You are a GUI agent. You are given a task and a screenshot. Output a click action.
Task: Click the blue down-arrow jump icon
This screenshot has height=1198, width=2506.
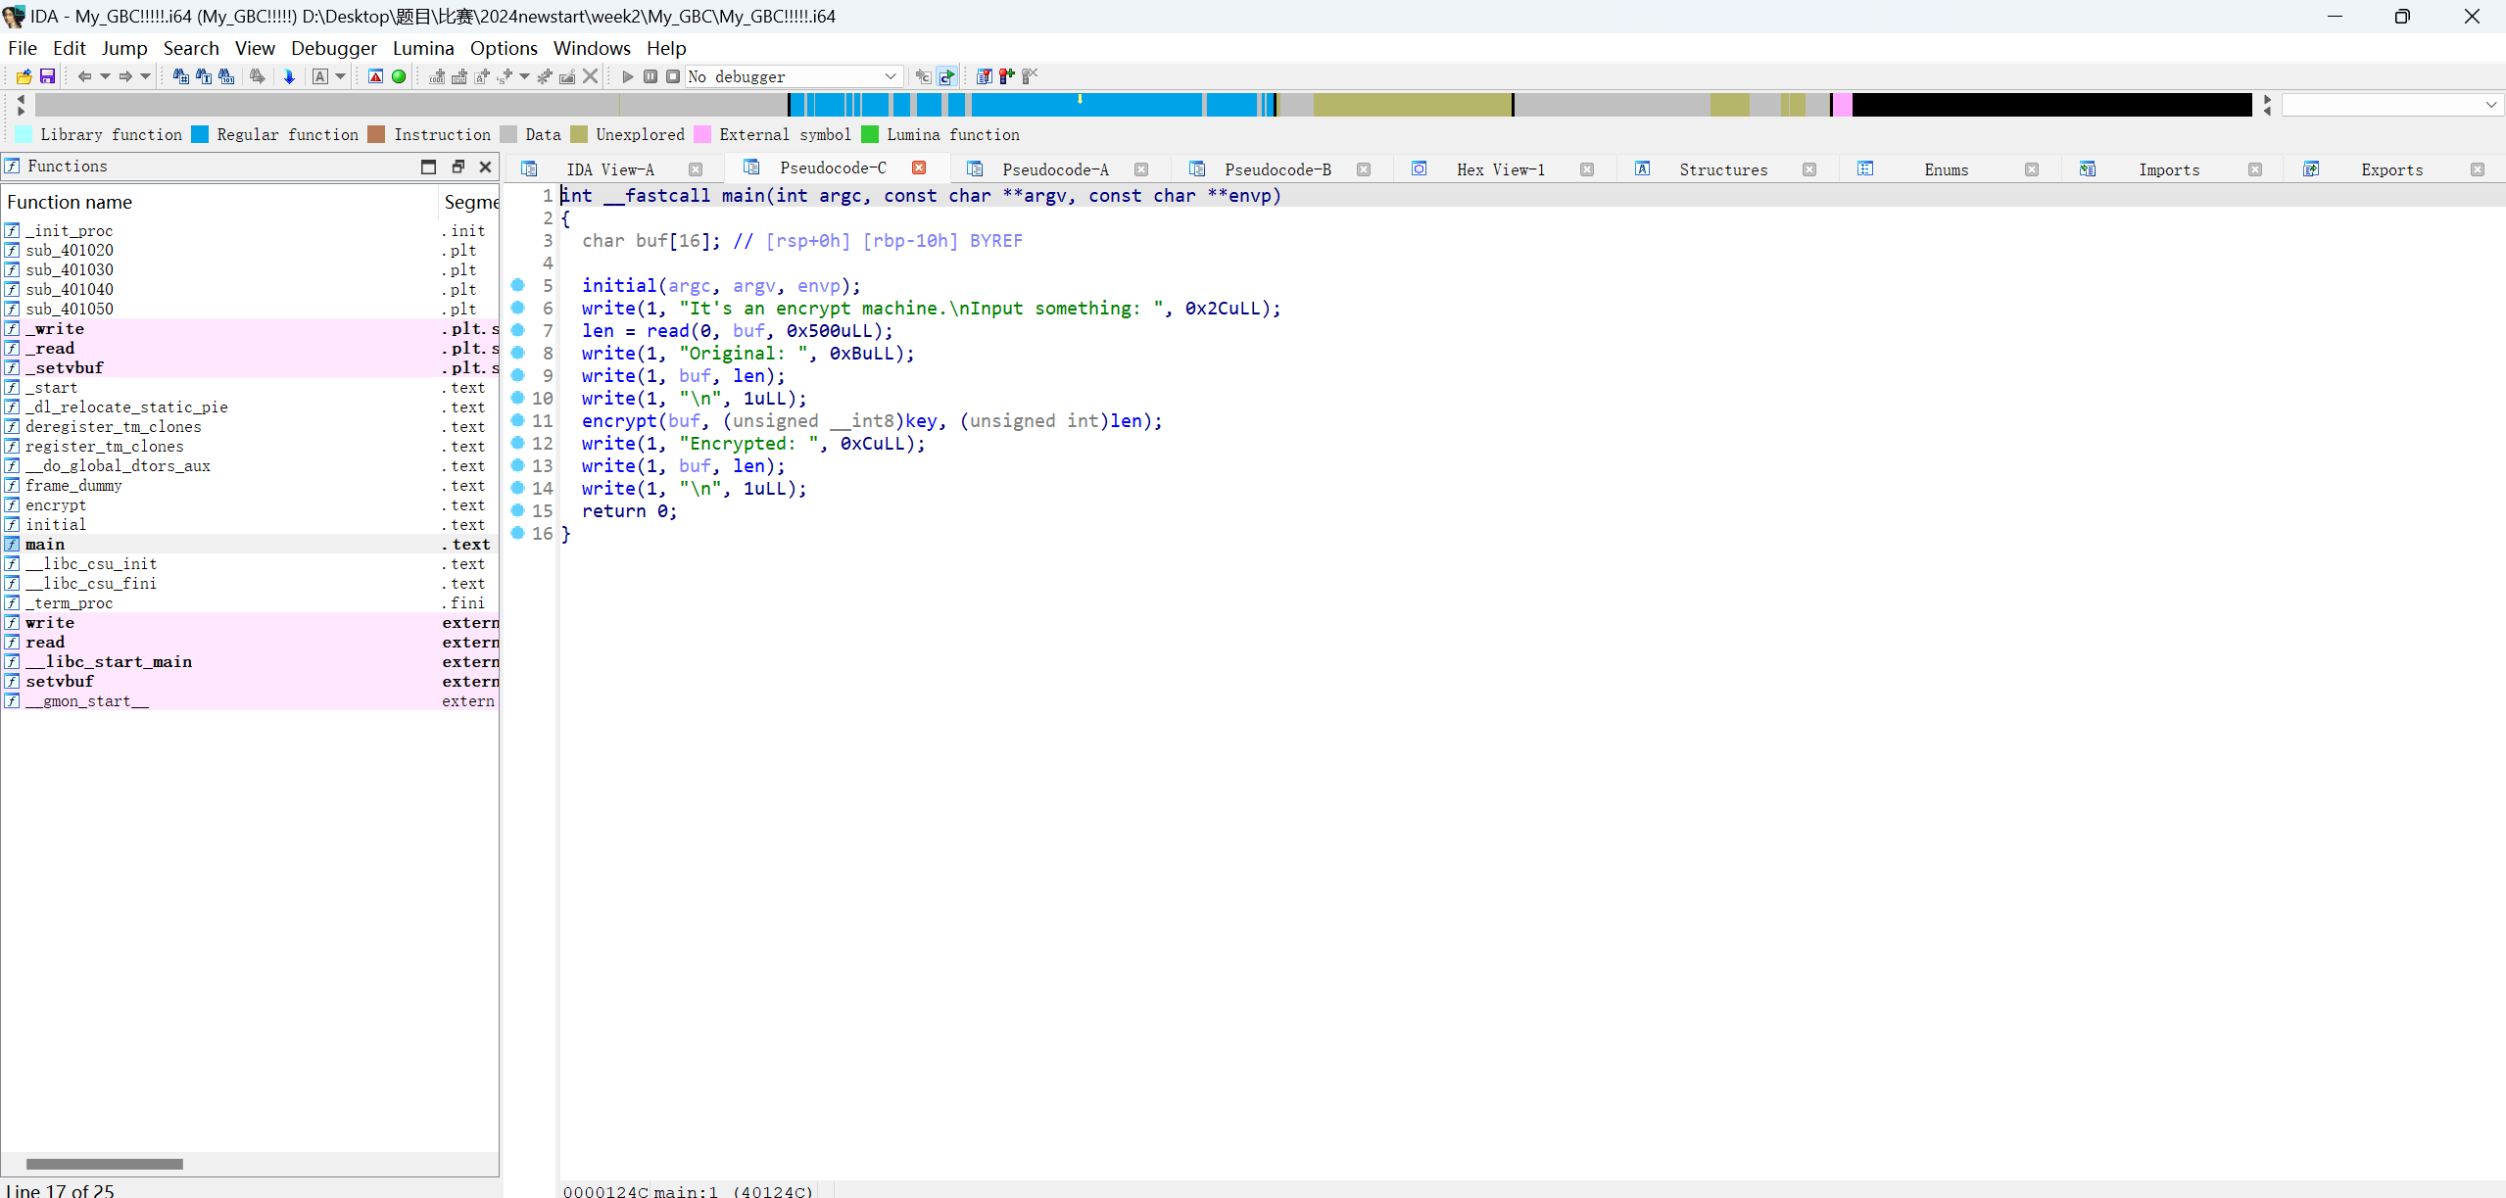coord(289,76)
